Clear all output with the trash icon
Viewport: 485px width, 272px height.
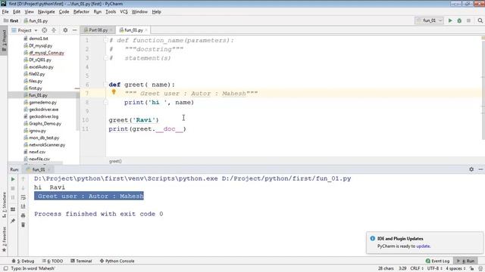tap(23, 225)
